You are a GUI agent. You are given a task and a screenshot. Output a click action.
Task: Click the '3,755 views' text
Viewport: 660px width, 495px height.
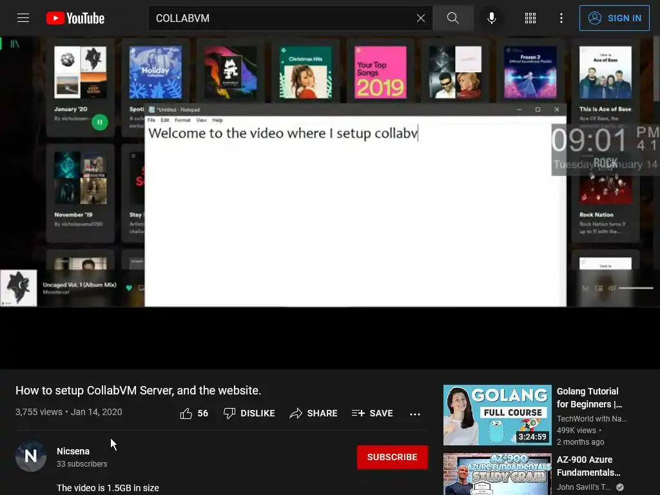(x=39, y=412)
